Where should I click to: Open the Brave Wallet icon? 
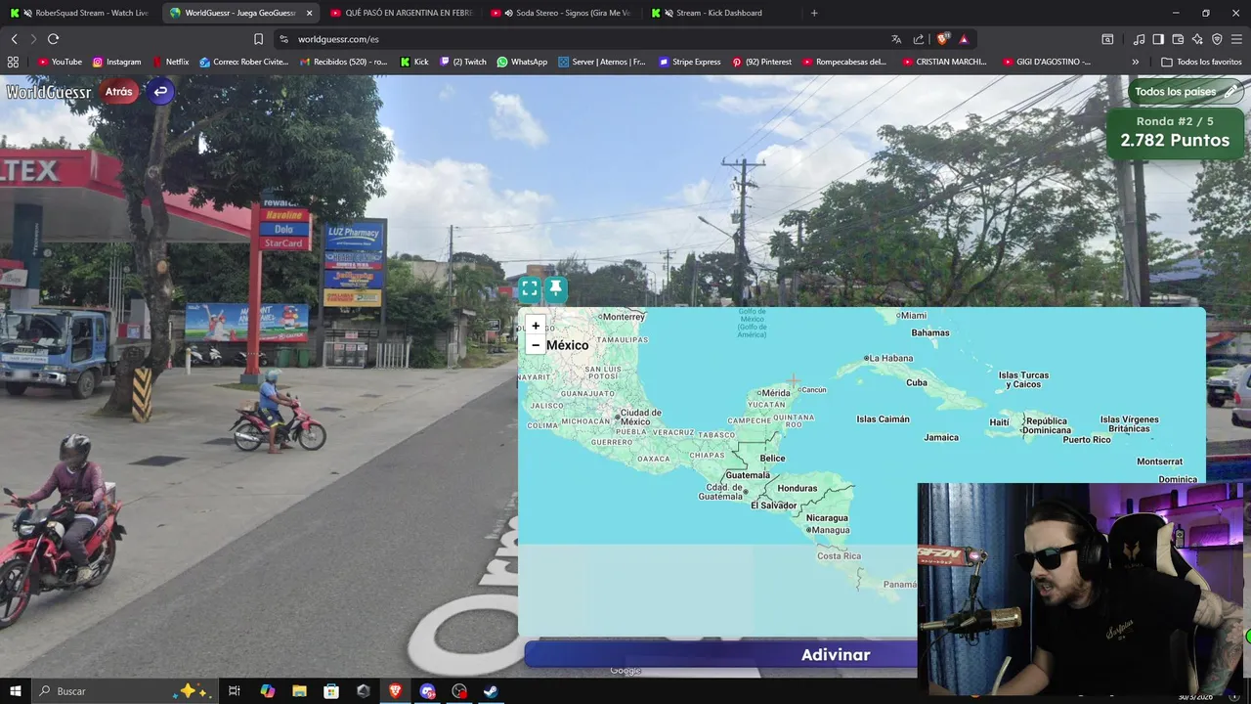tap(1178, 39)
